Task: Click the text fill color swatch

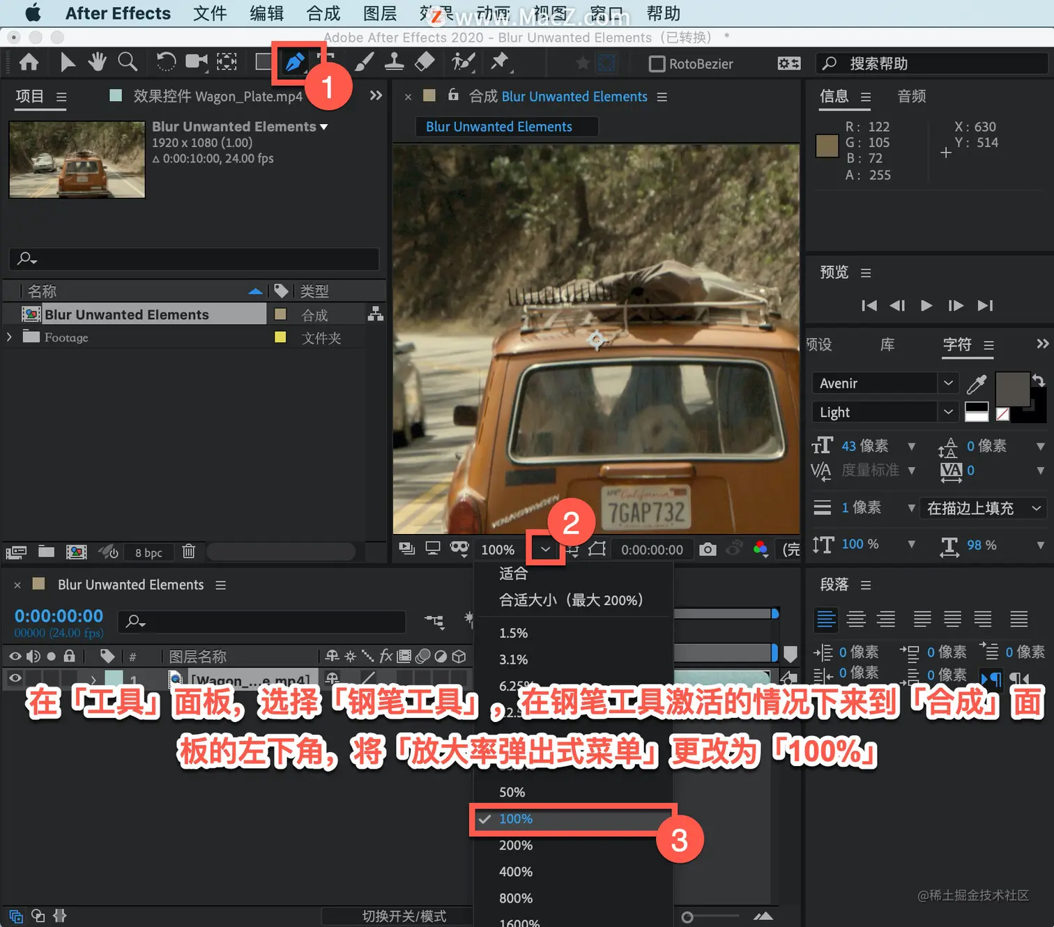Action: point(1012,389)
